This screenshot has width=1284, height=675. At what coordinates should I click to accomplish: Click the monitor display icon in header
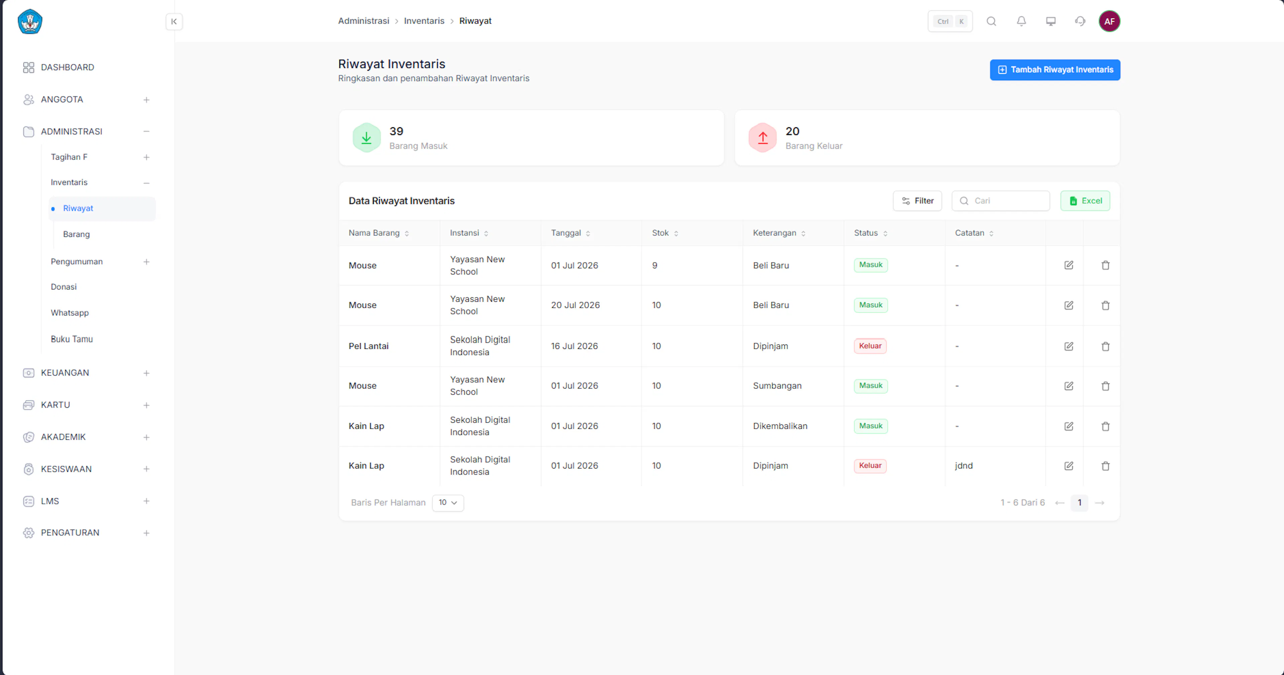tap(1050, 21)
